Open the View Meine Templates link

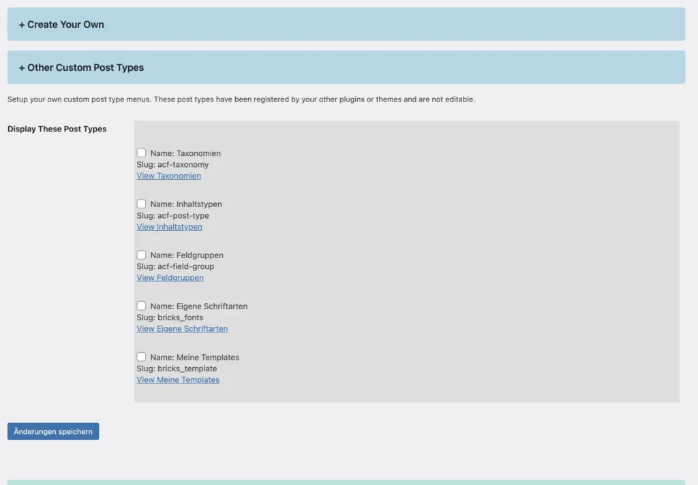point(178,379)
